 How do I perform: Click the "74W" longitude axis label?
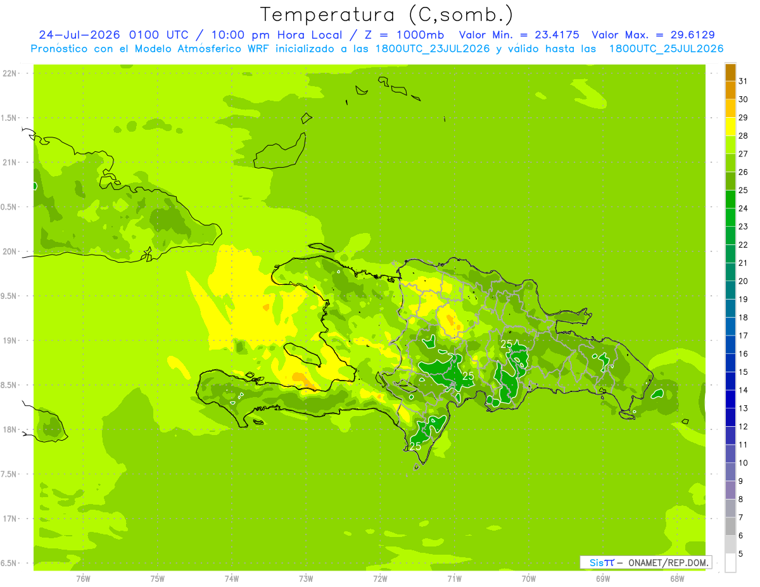pyautogui.click(x=232, y=579)
